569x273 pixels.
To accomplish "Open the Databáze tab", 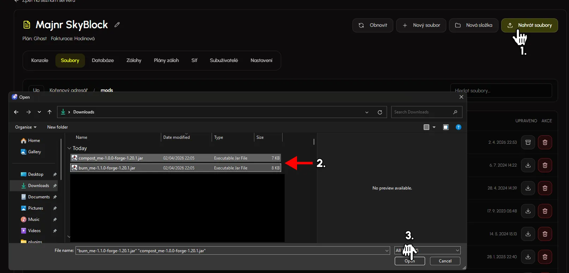I will 103,61.
